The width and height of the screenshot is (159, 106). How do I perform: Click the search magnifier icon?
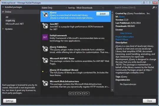pyautogui.click(x=154, y=7)
